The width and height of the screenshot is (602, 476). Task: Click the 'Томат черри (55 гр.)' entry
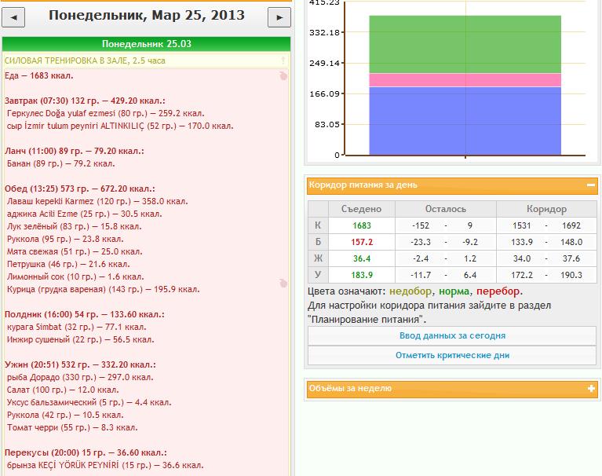point(72,427)
